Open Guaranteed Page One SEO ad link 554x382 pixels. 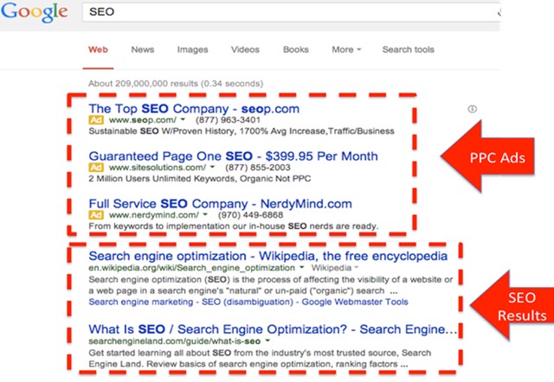tap(233, 156)
